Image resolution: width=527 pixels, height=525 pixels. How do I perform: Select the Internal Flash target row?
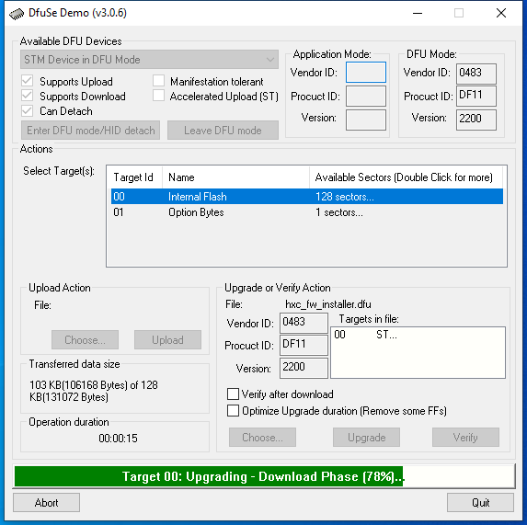pyautogui.click(x=307, y=197)
